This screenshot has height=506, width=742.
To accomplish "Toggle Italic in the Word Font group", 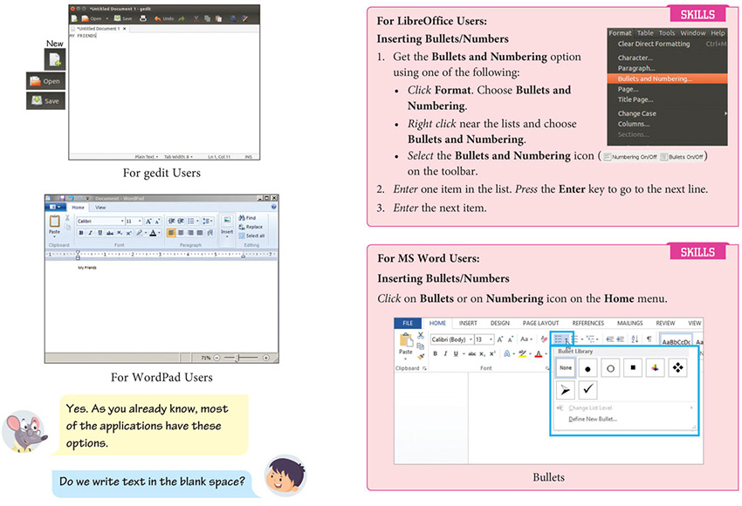I will 444,353.
